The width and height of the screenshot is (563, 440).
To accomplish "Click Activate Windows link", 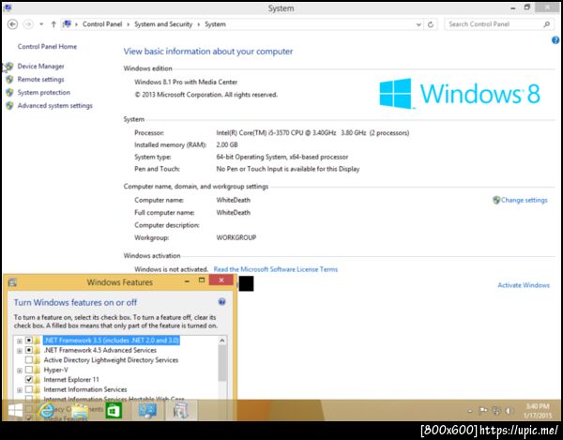I will 524,285.
